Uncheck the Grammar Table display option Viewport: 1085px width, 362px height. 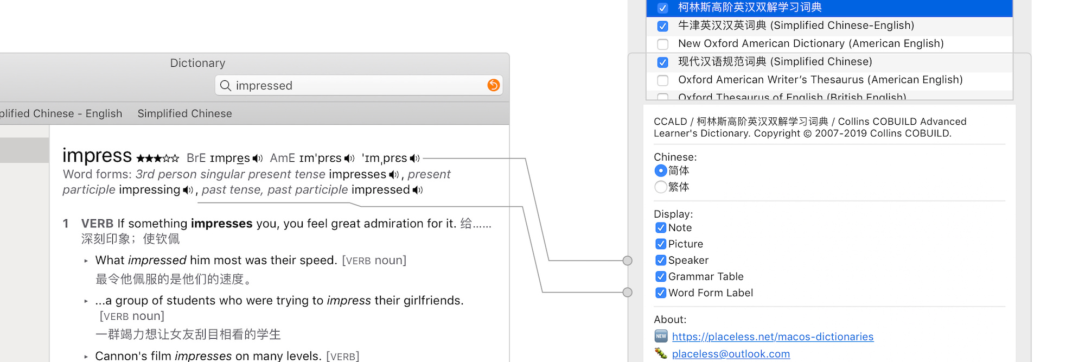point(661,277)
